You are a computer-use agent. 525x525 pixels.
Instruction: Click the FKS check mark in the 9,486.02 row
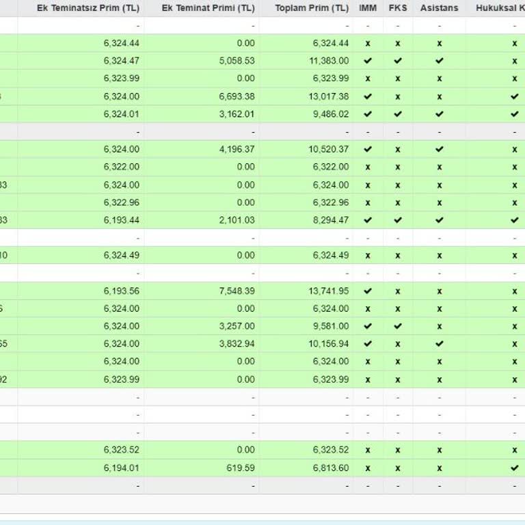click(398, 114)
